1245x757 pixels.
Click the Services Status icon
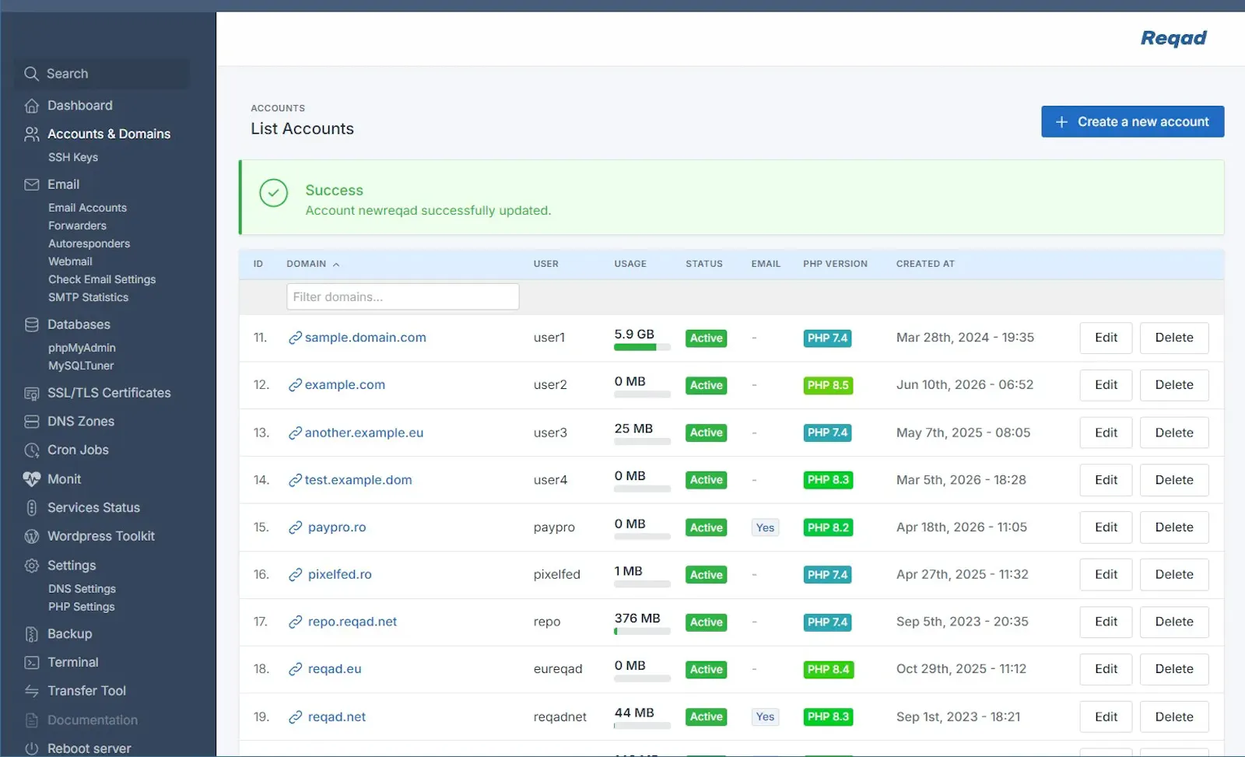tap(32, 507)
